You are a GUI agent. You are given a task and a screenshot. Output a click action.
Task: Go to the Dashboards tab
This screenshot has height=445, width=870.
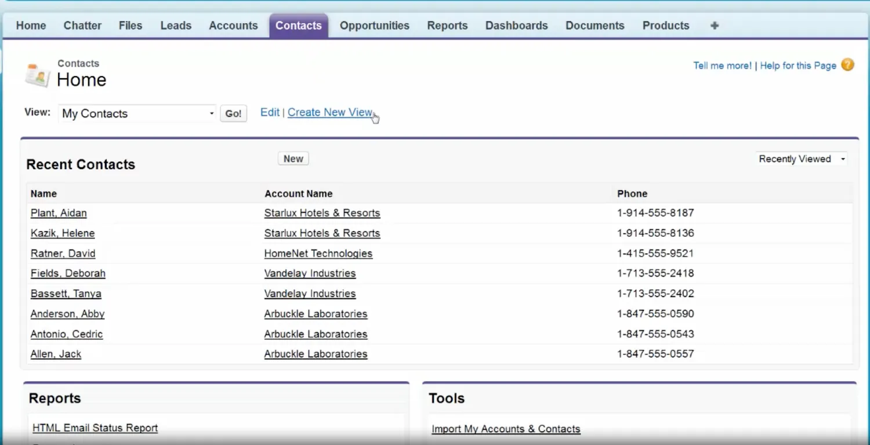517,26
